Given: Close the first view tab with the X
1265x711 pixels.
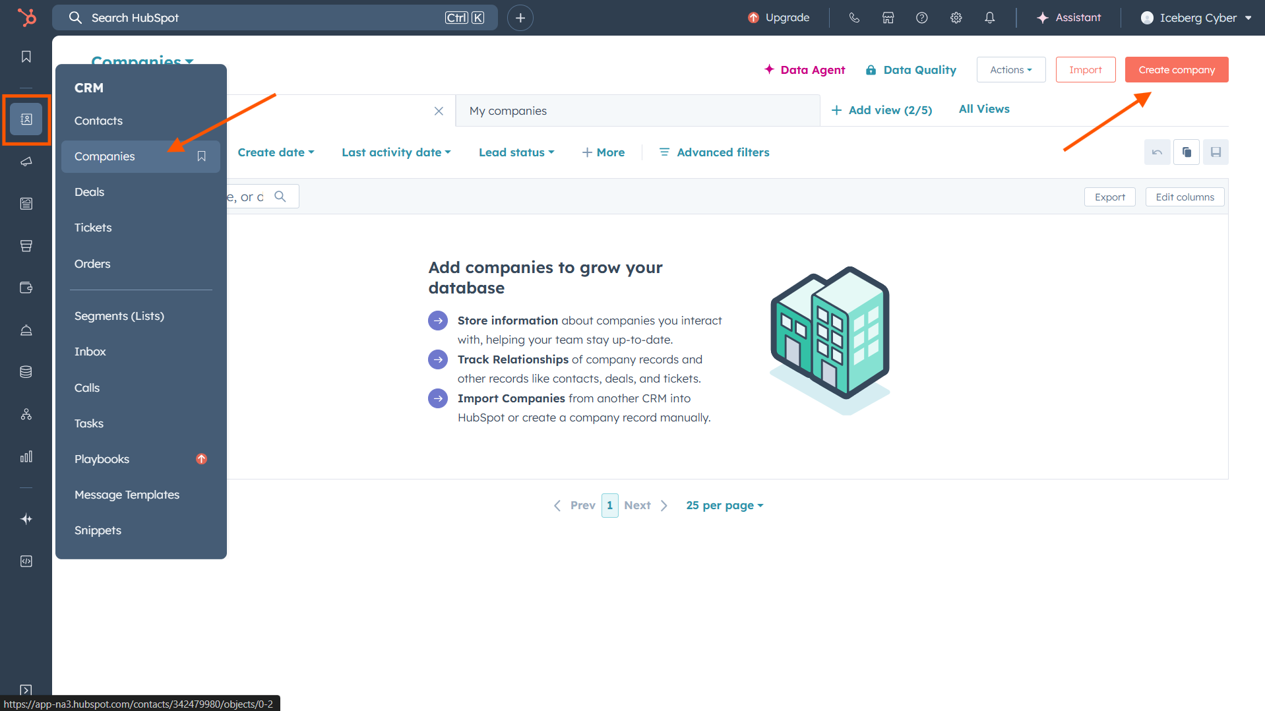Looking at the screenshot, I should [x=439, y=111].
